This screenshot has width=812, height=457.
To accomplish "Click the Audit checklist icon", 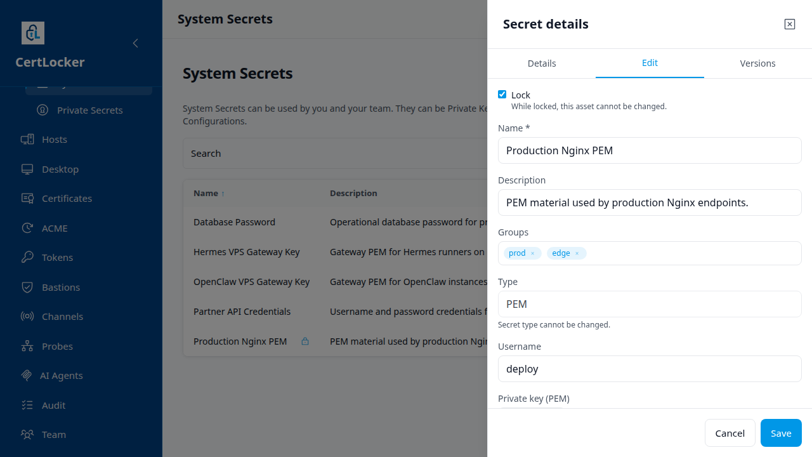I will pyautogui.click(x=27, y=406).
